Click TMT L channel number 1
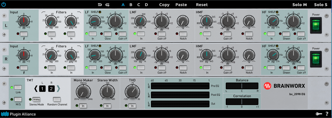The image size is (332, 118). (x=42, y=89)
